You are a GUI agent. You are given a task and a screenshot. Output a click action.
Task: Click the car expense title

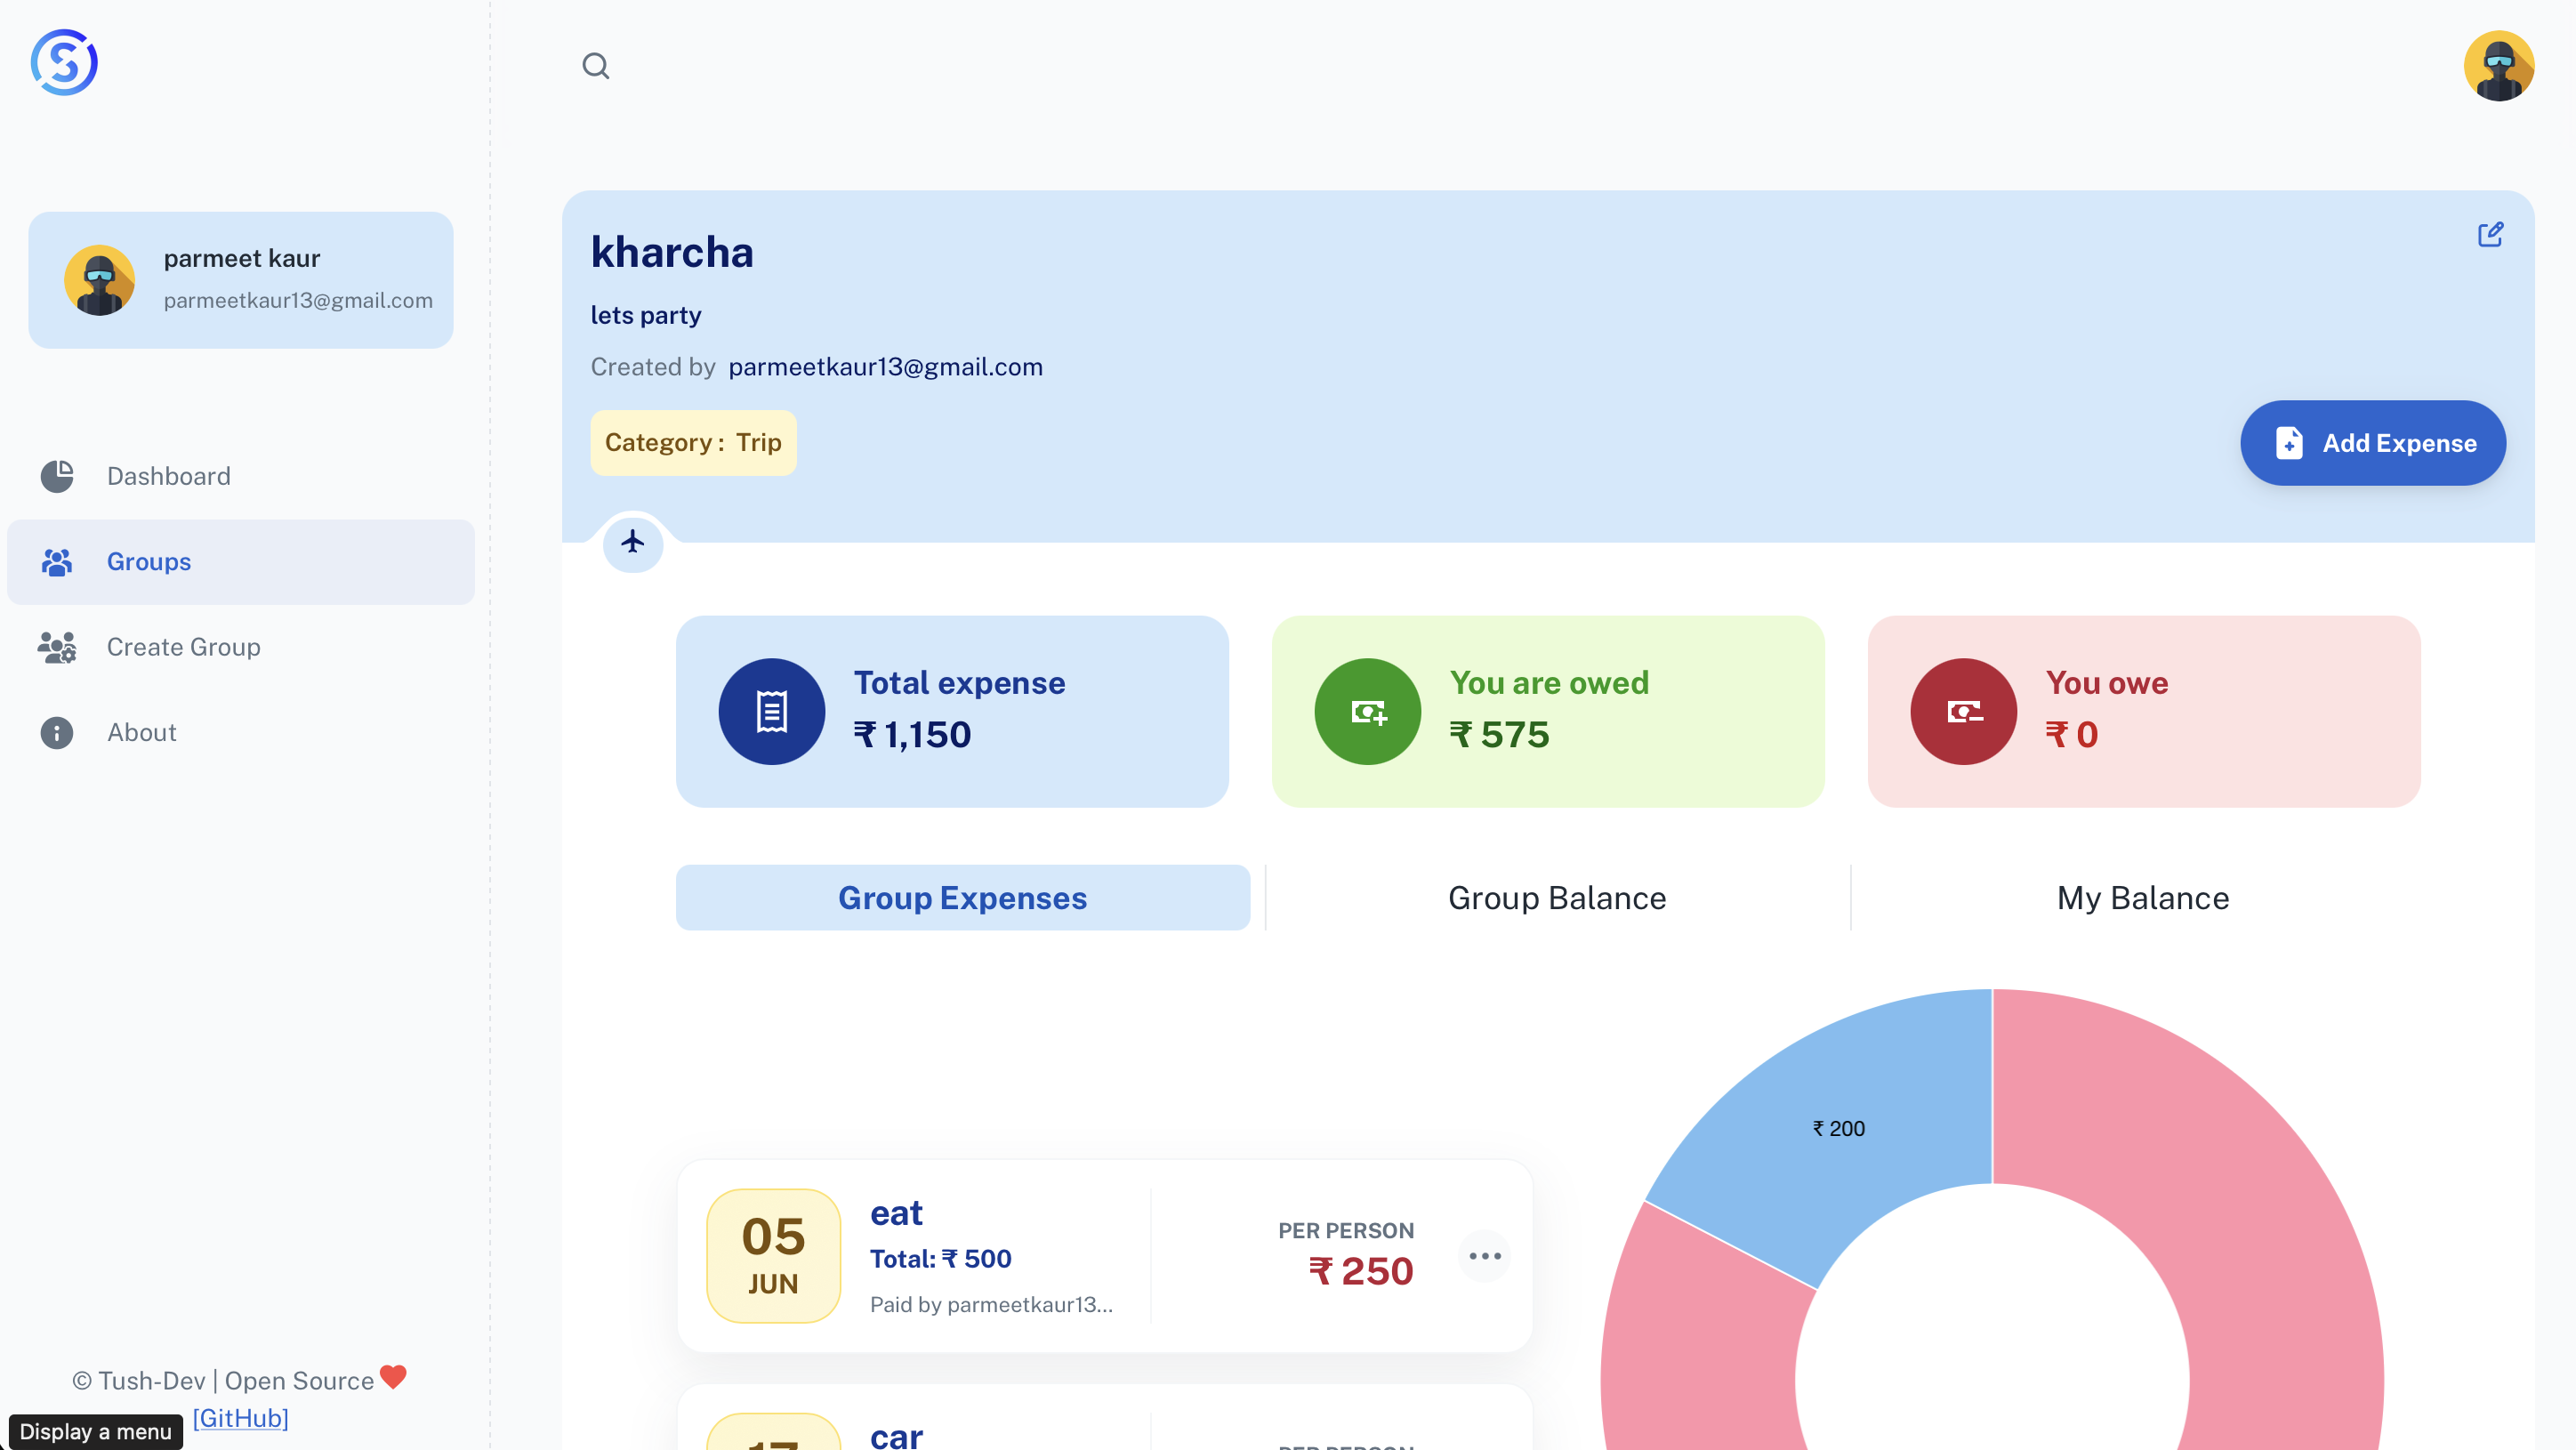coord(896,1436)
